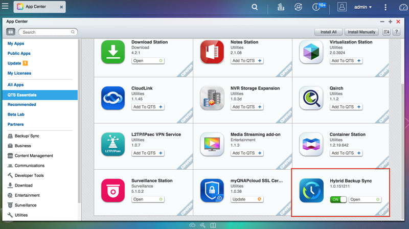
Task: Click the Install Manually button
Action: coord(361,32)
